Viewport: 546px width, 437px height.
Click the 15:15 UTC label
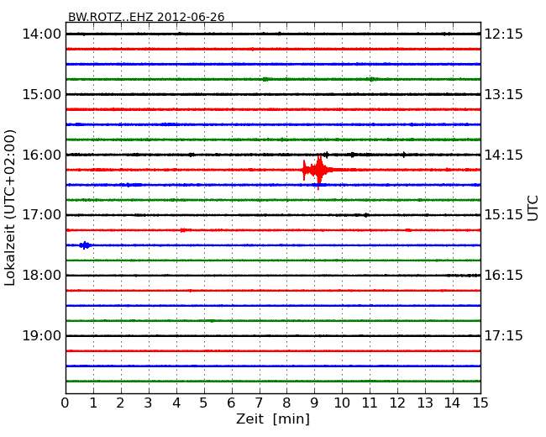(x=504, y=215)
